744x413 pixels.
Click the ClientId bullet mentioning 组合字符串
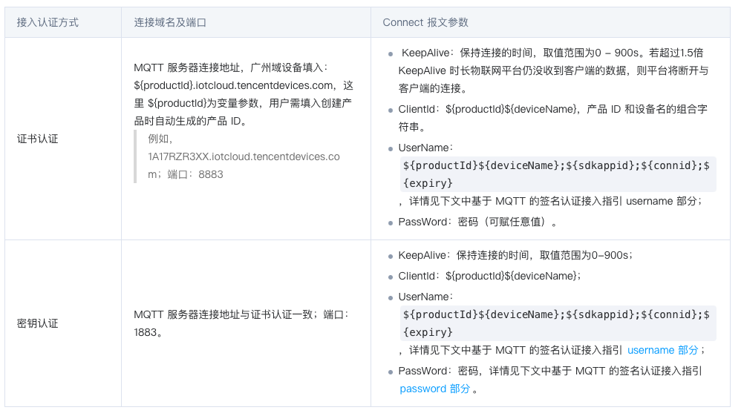click(x=552, y=118)
